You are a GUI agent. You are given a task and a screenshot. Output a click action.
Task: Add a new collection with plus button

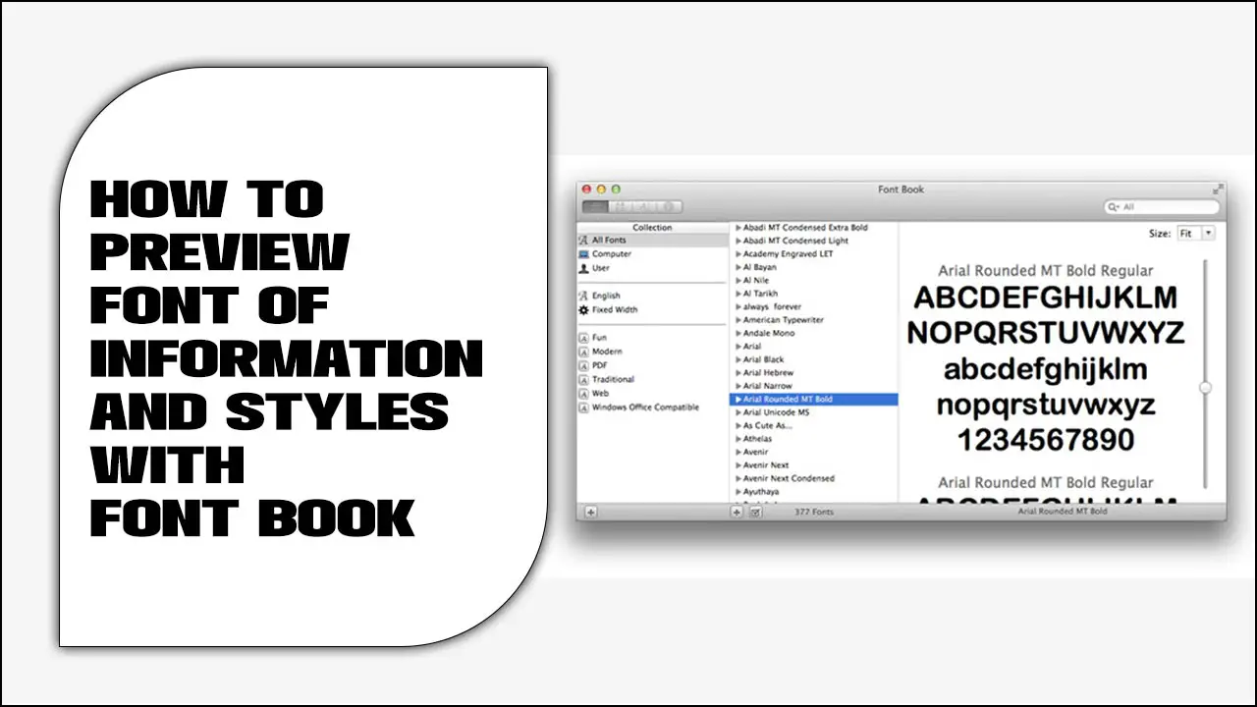pos(590,512)
